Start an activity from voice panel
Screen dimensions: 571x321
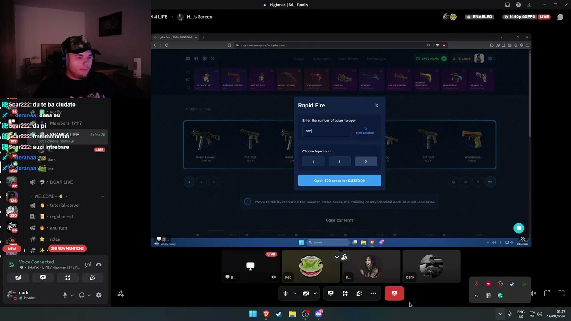point(68,277)
